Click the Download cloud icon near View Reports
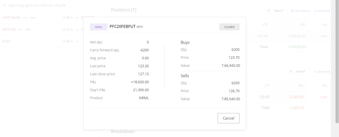The width and height of the screenshot is (339, 137). click(x=316, y=11)
